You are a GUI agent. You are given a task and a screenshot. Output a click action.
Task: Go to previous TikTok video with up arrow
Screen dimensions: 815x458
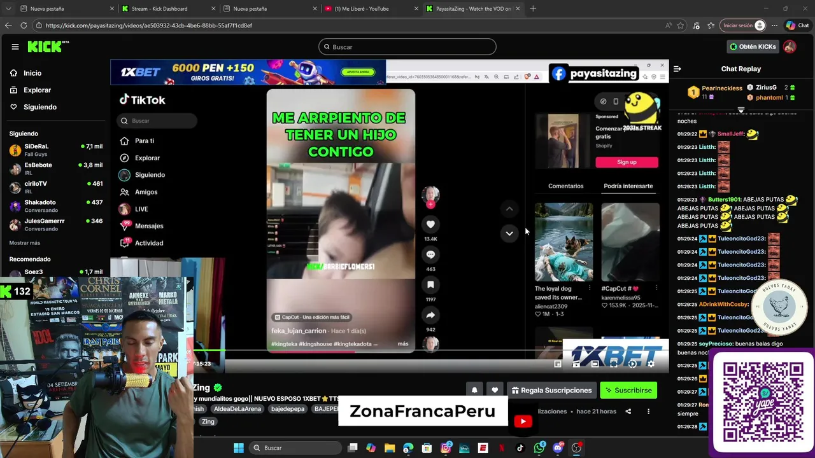[x=509, y=209]
